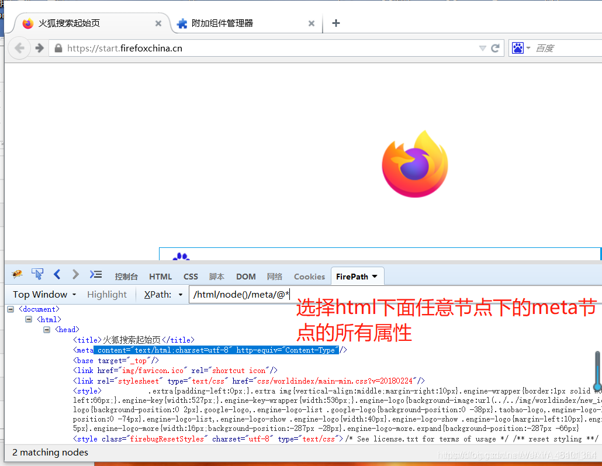Reload the page with refresh icon
Screen dimensions: 602x466
pyautogui.click(x=495, y=48)
